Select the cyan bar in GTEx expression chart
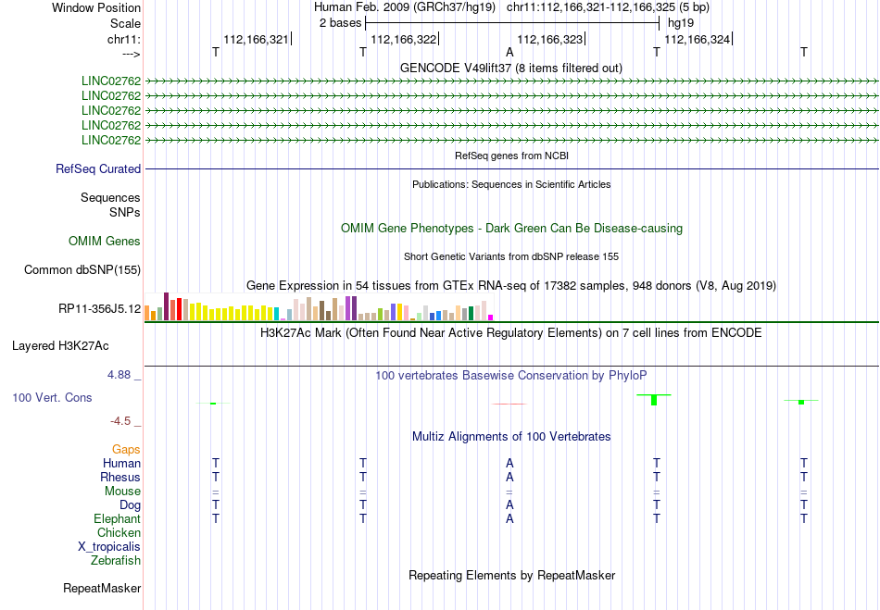Viewport: 880px width, 610px height. pyautogui.click(x=277, y=314)
